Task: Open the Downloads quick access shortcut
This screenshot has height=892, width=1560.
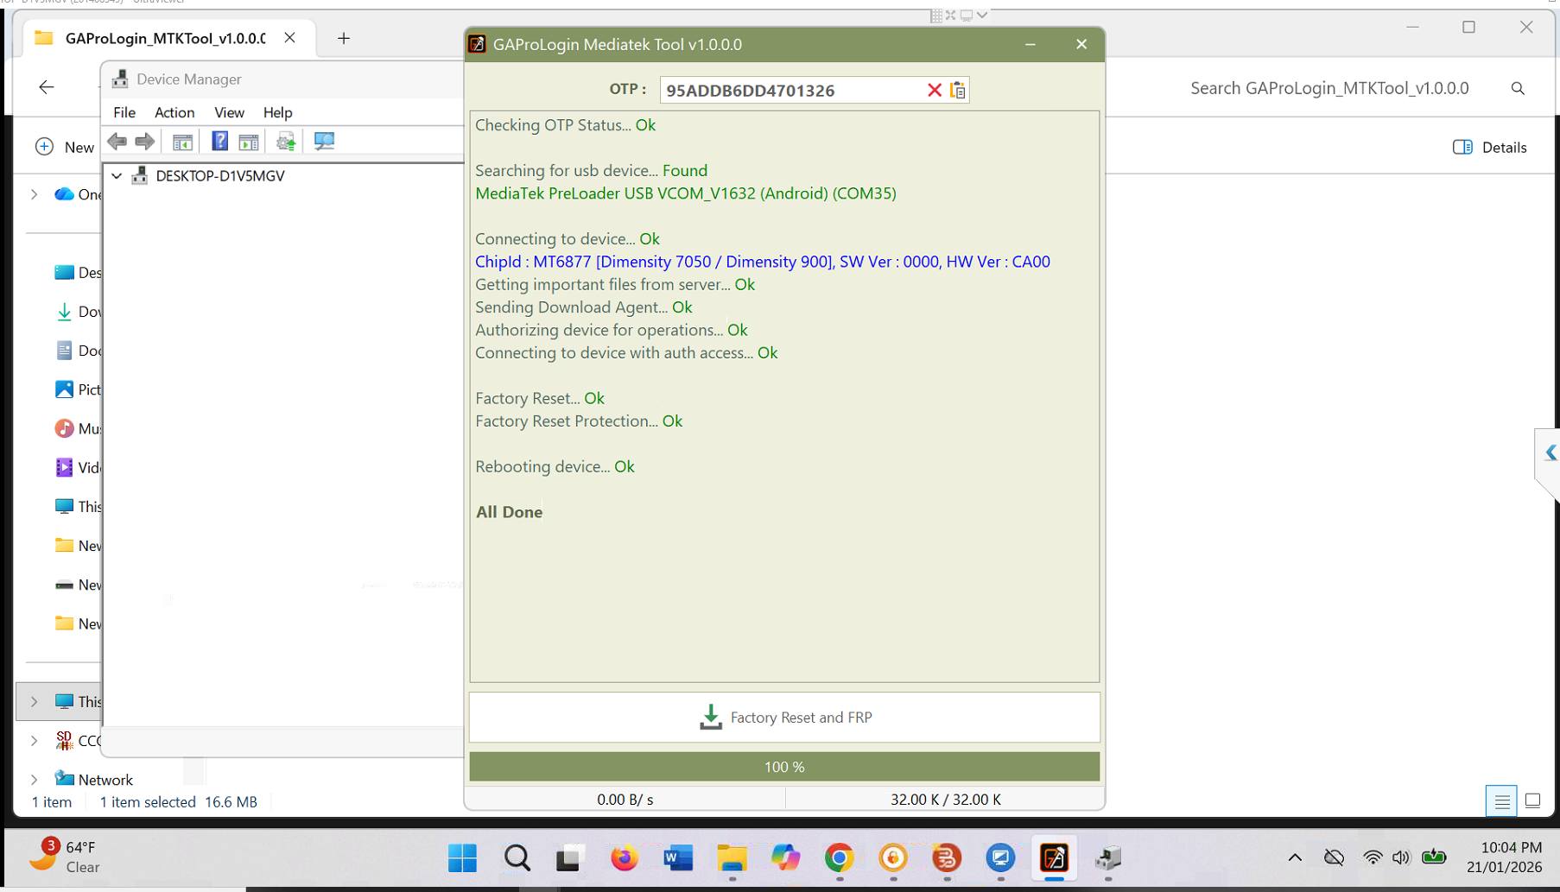Action: (x=78, y=312)
